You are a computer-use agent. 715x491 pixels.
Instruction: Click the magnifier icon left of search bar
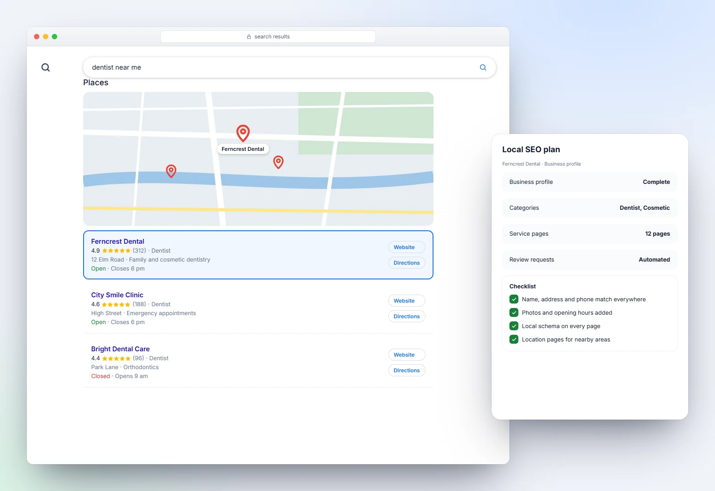pyautogui.click(x=46, y=67)
